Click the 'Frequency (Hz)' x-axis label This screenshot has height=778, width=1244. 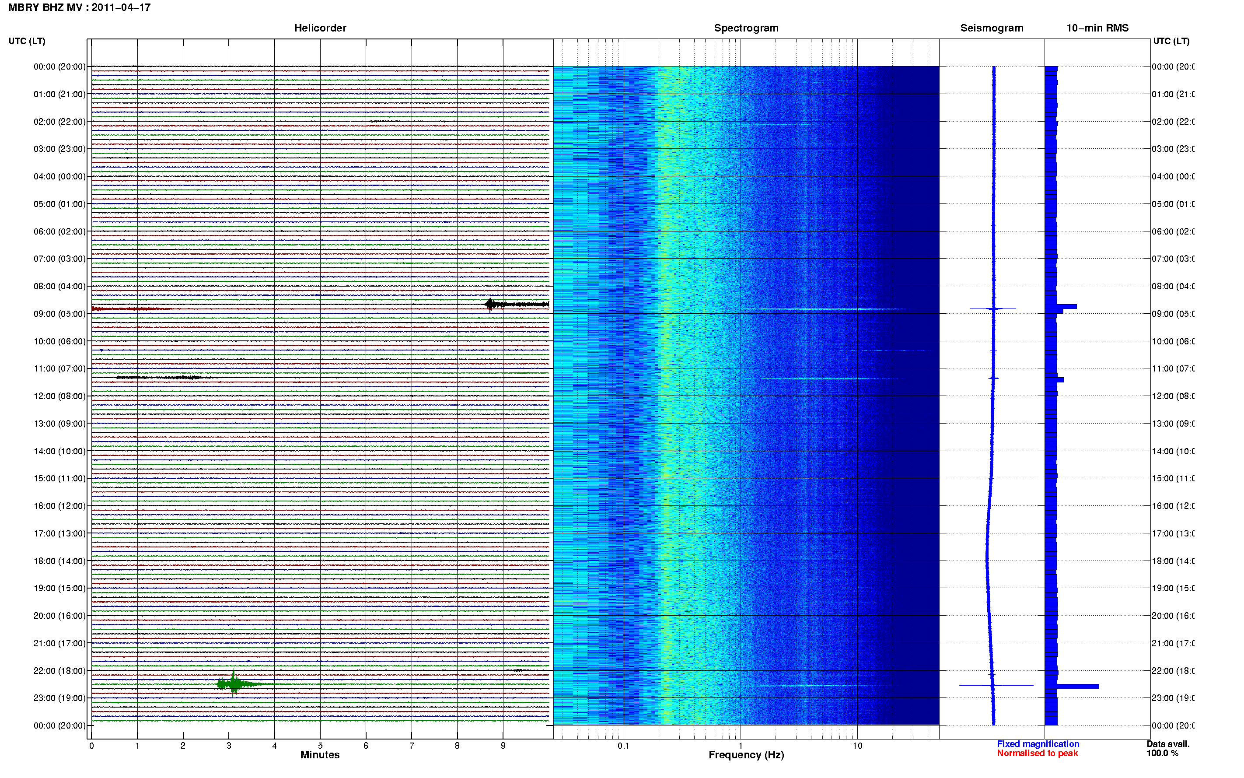pos(746,755)
